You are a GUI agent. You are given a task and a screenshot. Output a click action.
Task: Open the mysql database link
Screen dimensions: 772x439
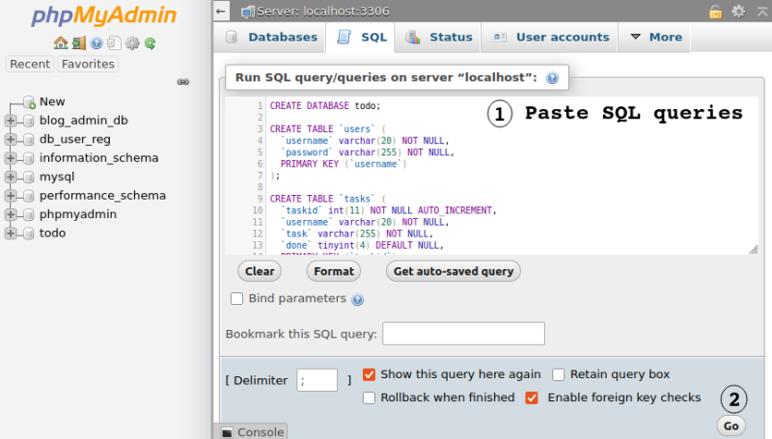pyautogui.click(x=57, y=177)
